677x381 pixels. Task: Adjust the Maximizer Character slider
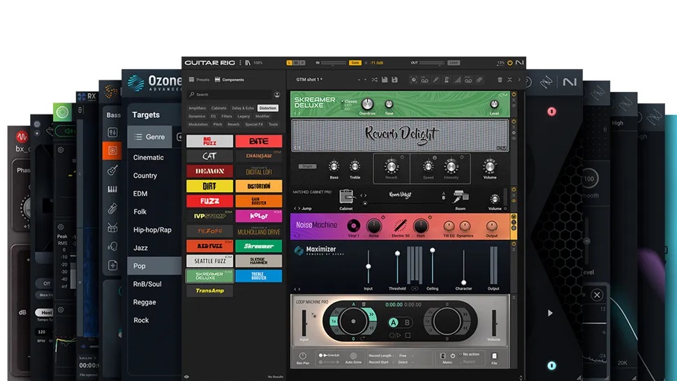463,267
